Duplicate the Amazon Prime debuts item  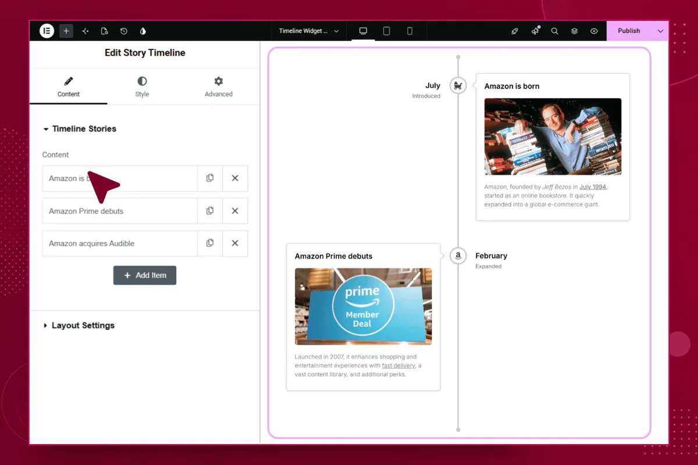(x=210, y=211)
